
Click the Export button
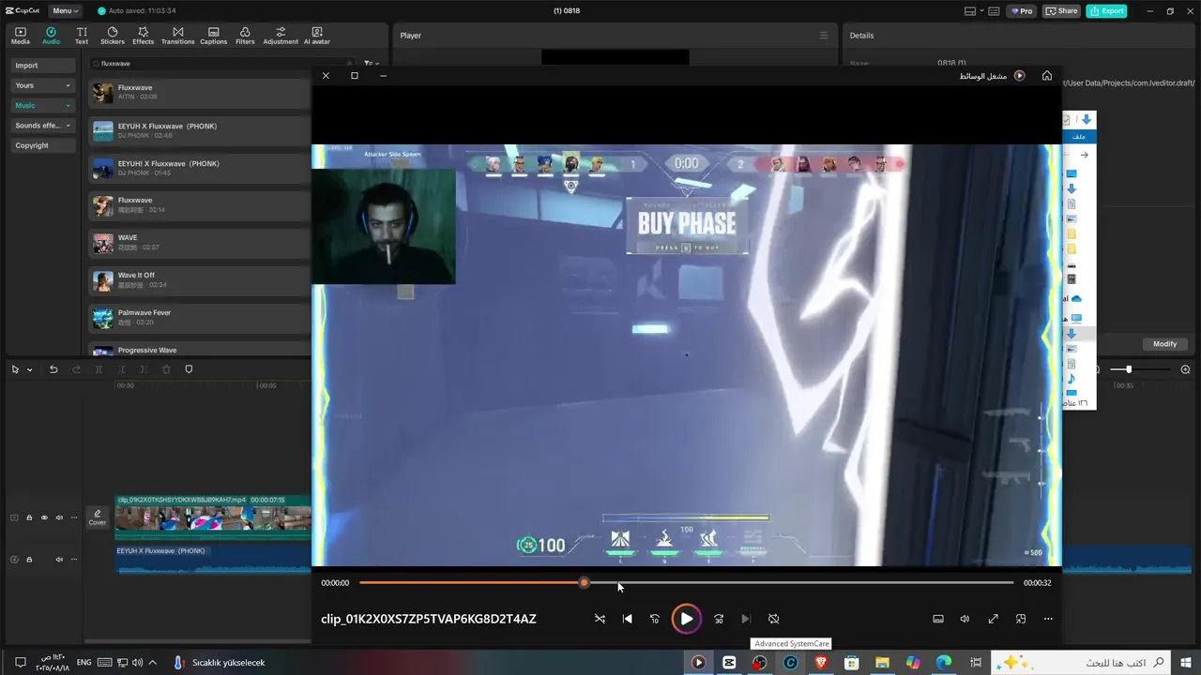click(x=1106, y=11)
